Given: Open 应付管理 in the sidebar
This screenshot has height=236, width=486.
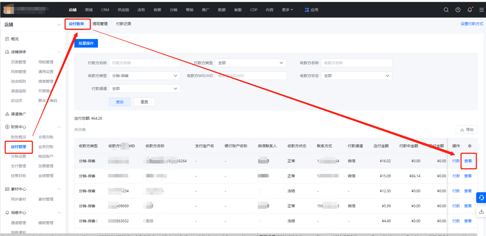Looking at the screenshot, I should click(19, 147).
